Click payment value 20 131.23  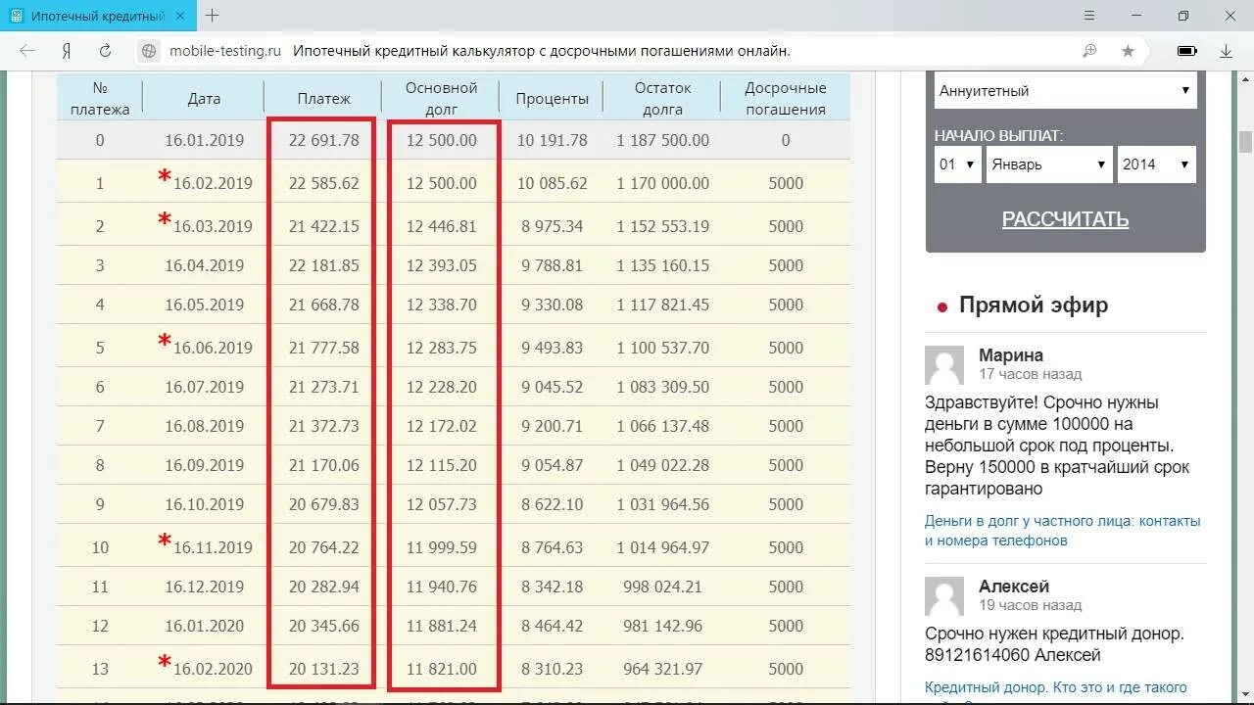point(323,669)
